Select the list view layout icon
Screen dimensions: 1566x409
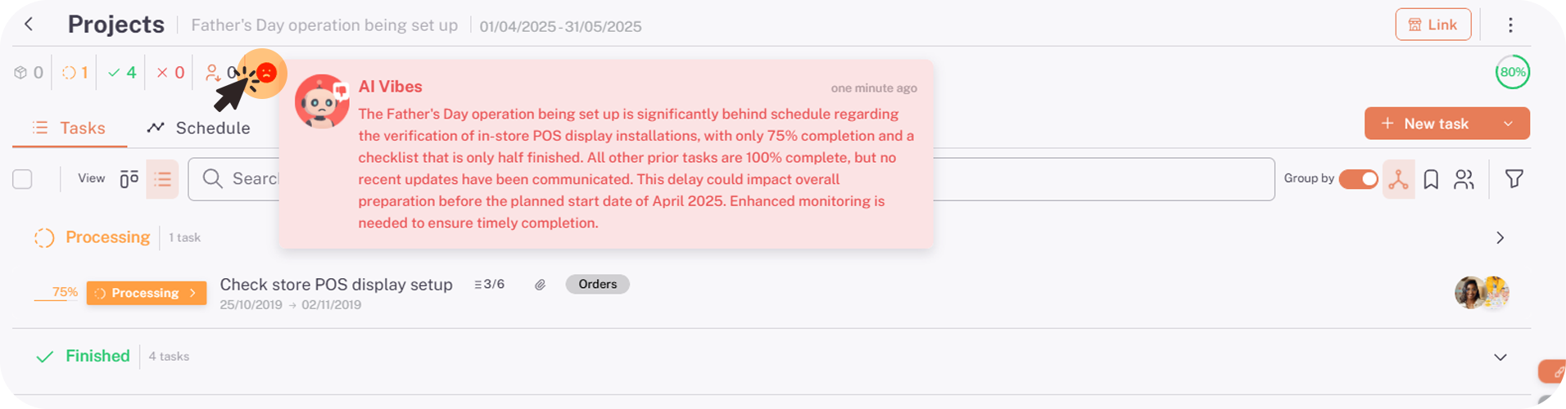(x=162, y=179)
